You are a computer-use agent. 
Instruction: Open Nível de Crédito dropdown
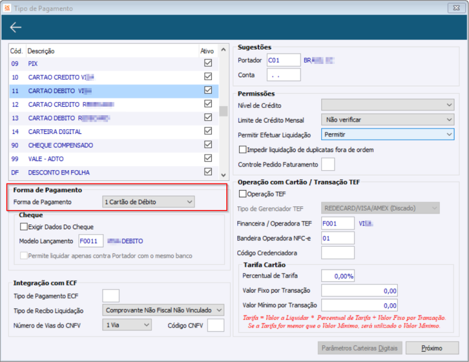388,105
